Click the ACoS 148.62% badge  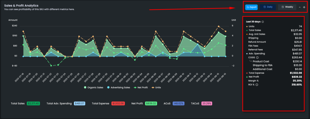[179, 103]
